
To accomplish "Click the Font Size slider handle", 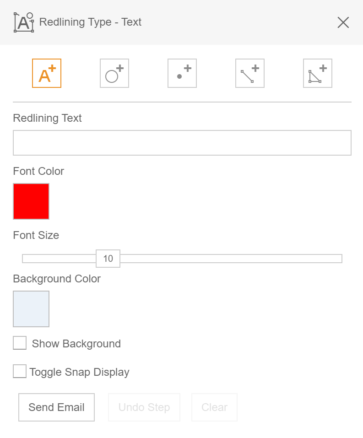I will pos(108,259).
